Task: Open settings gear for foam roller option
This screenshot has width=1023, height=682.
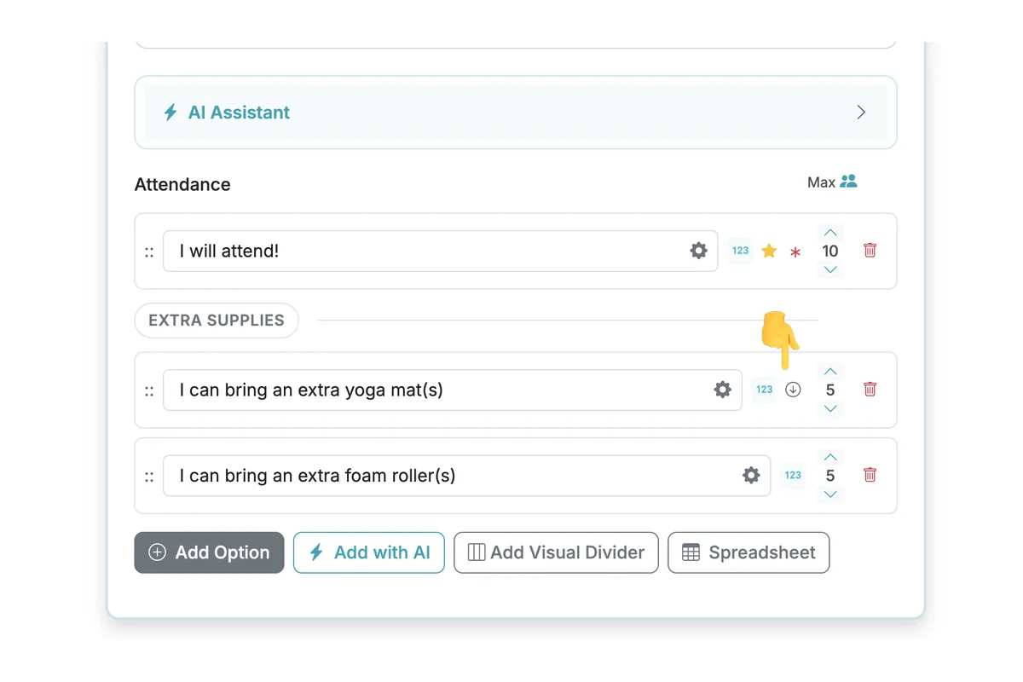Action: pyautogui.click(x=750, y=476)
